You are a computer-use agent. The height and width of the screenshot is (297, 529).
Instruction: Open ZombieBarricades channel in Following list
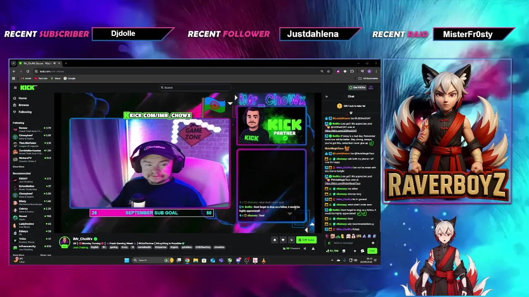32,152
